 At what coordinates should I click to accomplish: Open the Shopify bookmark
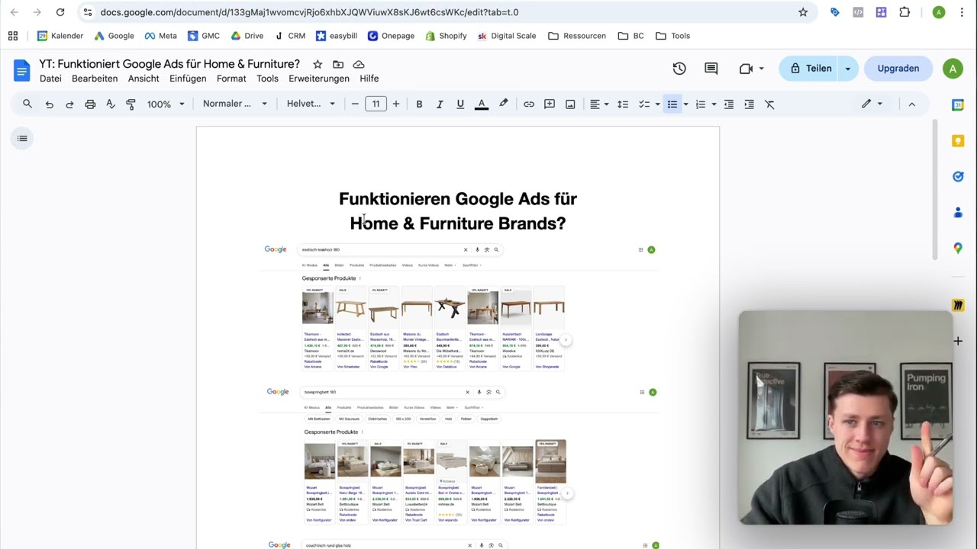coord(446,36)
